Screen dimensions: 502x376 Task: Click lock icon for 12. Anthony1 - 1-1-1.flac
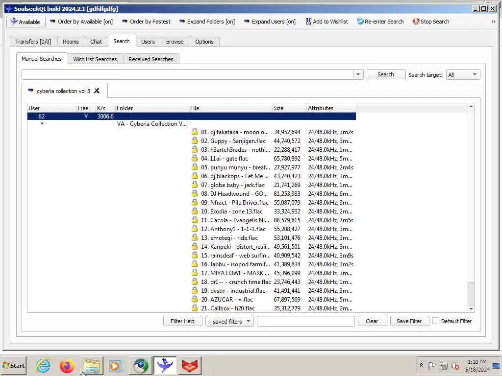195,229
